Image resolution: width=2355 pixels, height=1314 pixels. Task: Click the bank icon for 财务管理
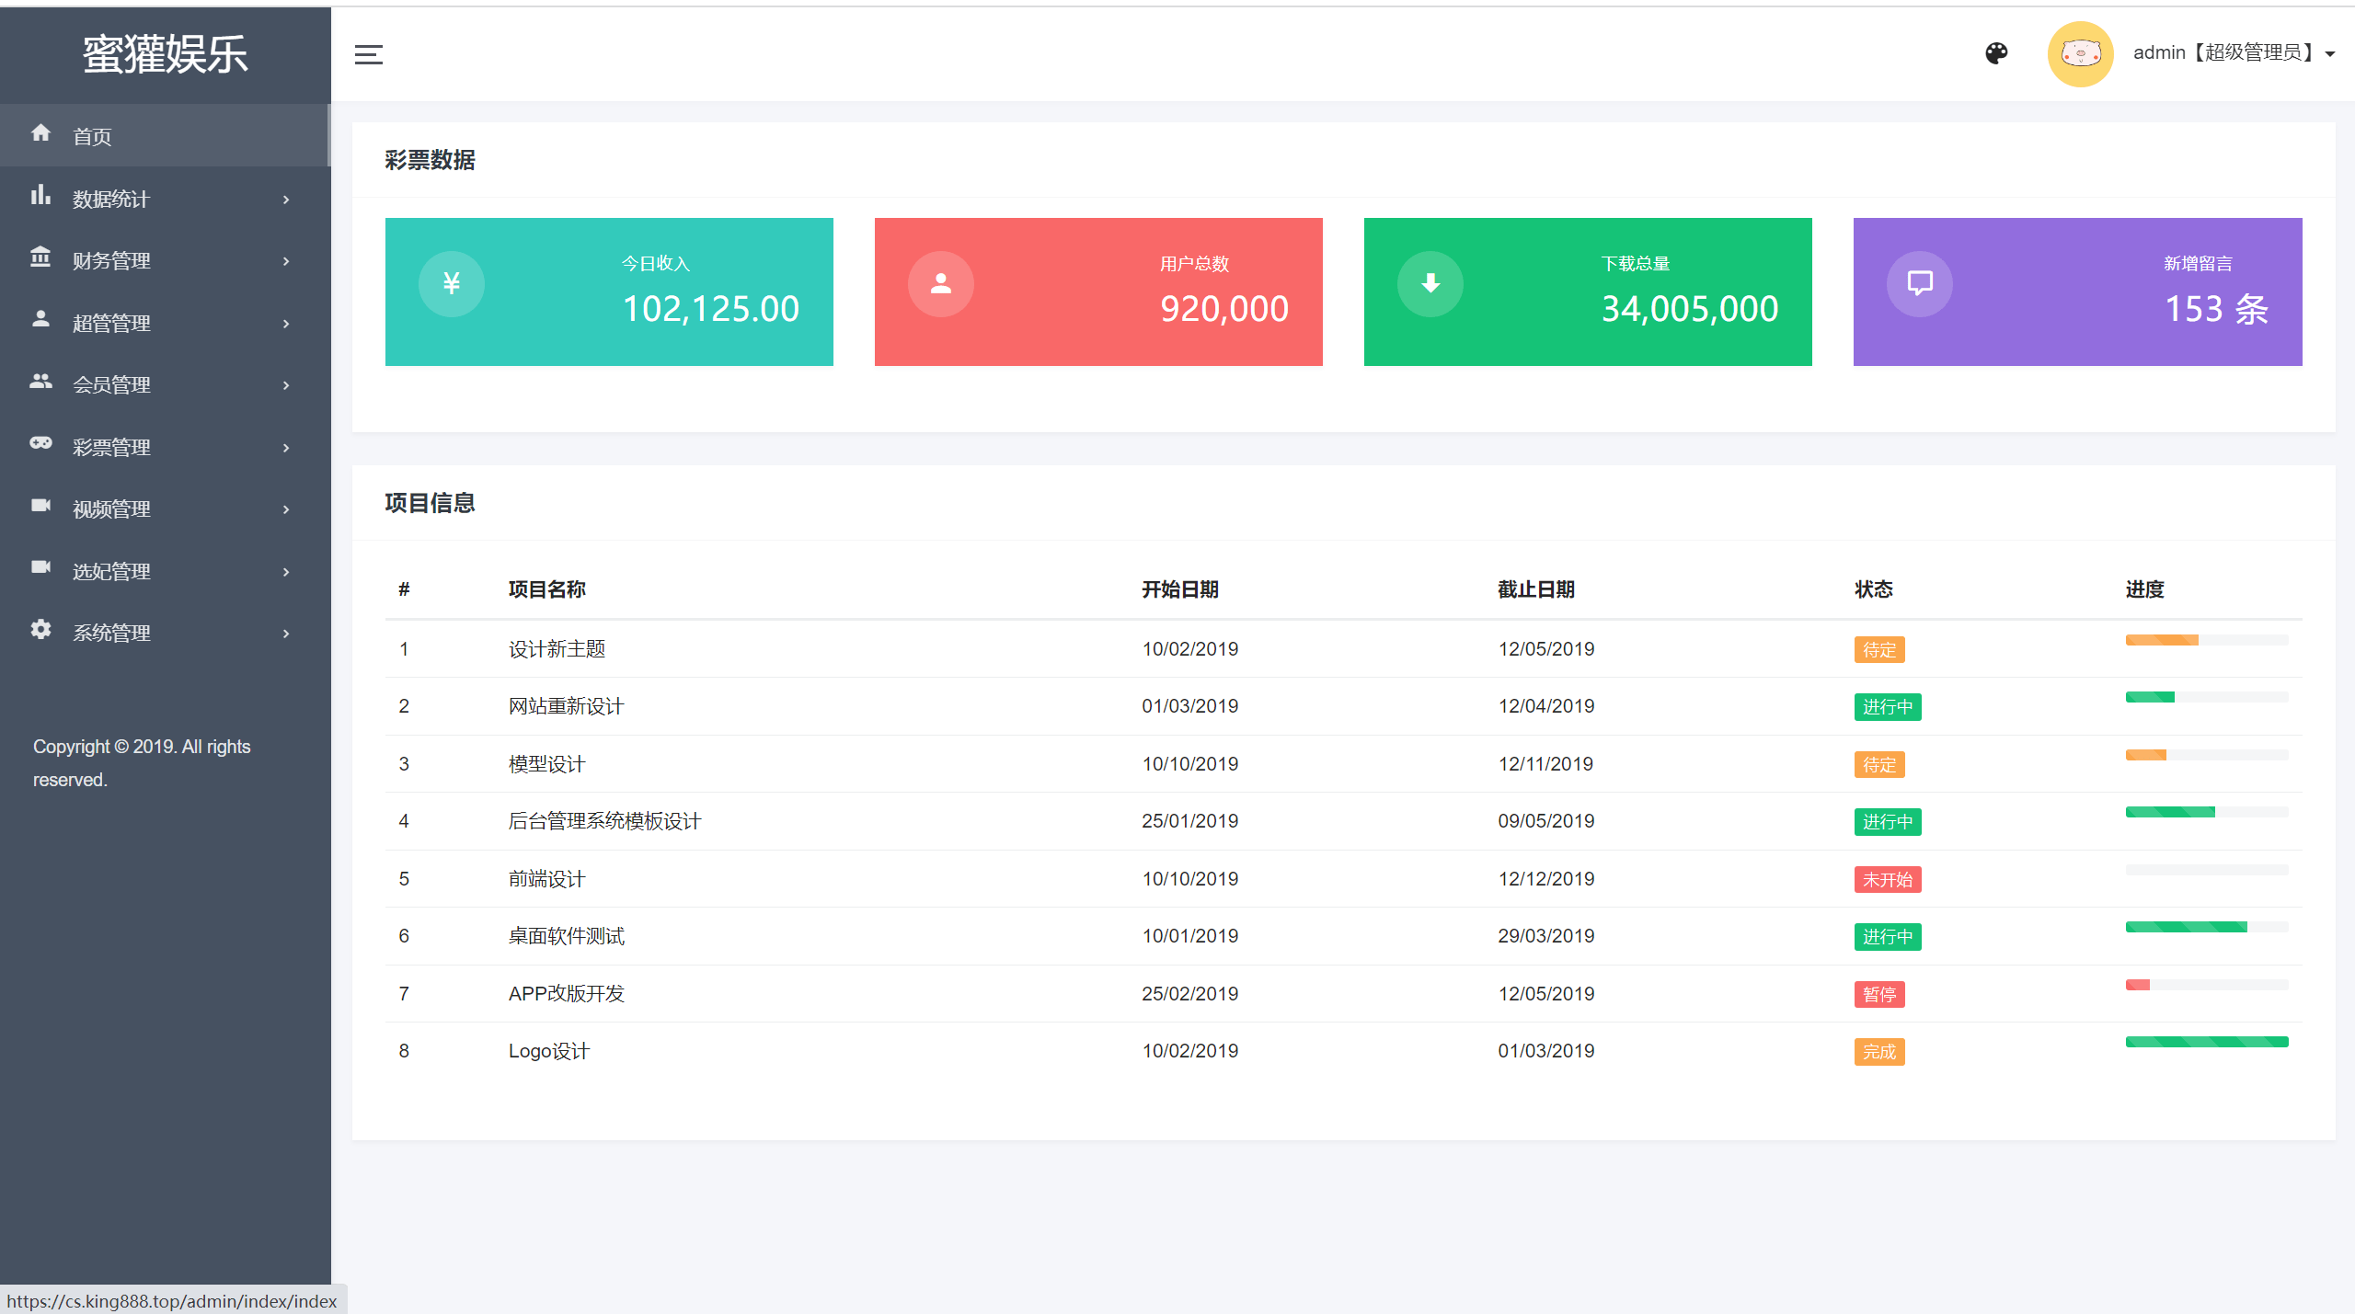pyautogui.click(x=40, y=257)
